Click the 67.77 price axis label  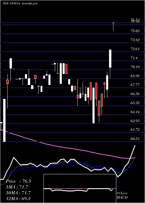pyautogui.click(x=135, y=85)
